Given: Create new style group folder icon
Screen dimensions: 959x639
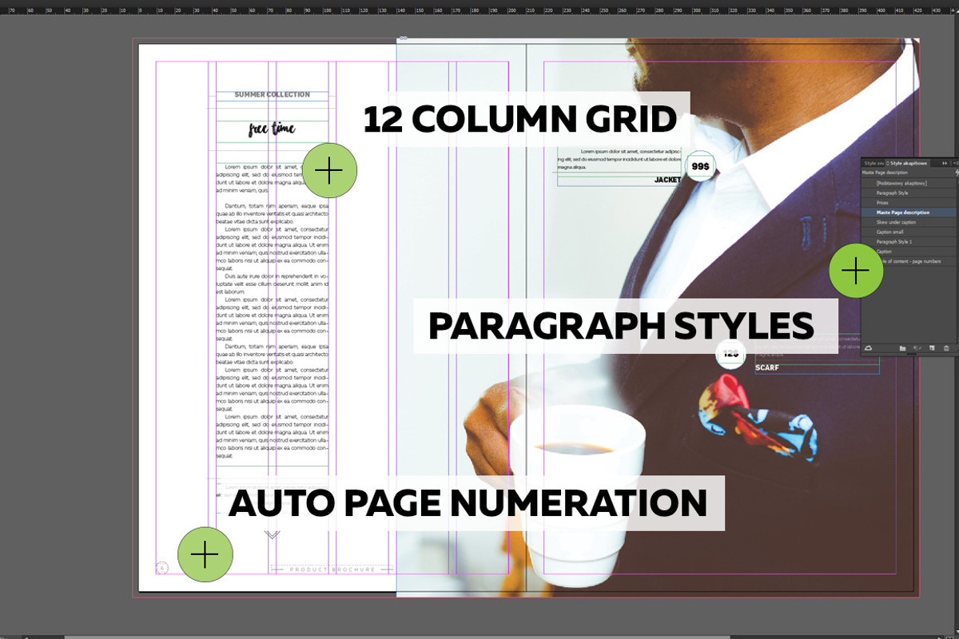Looking at the screenshot, I should 902,348.
